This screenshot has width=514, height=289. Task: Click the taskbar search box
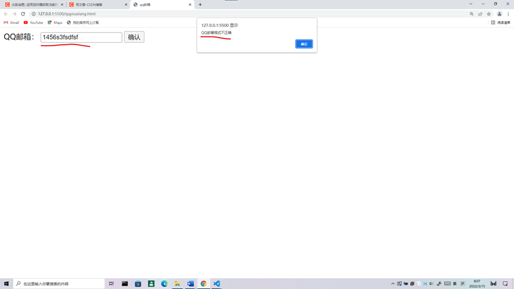(59, 284)
